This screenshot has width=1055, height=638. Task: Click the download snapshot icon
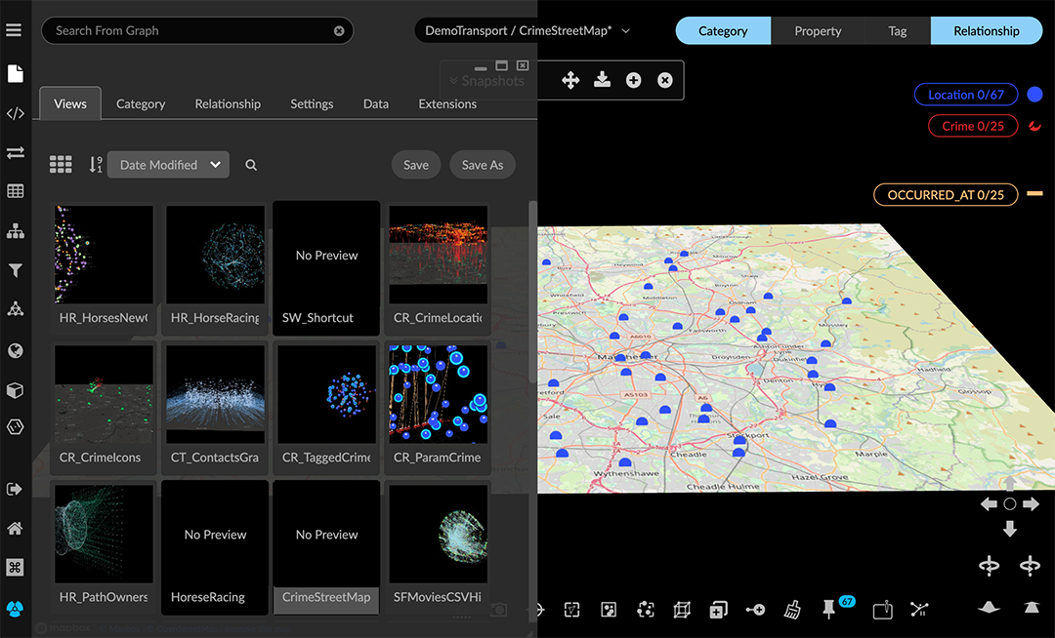pos(602,80)
